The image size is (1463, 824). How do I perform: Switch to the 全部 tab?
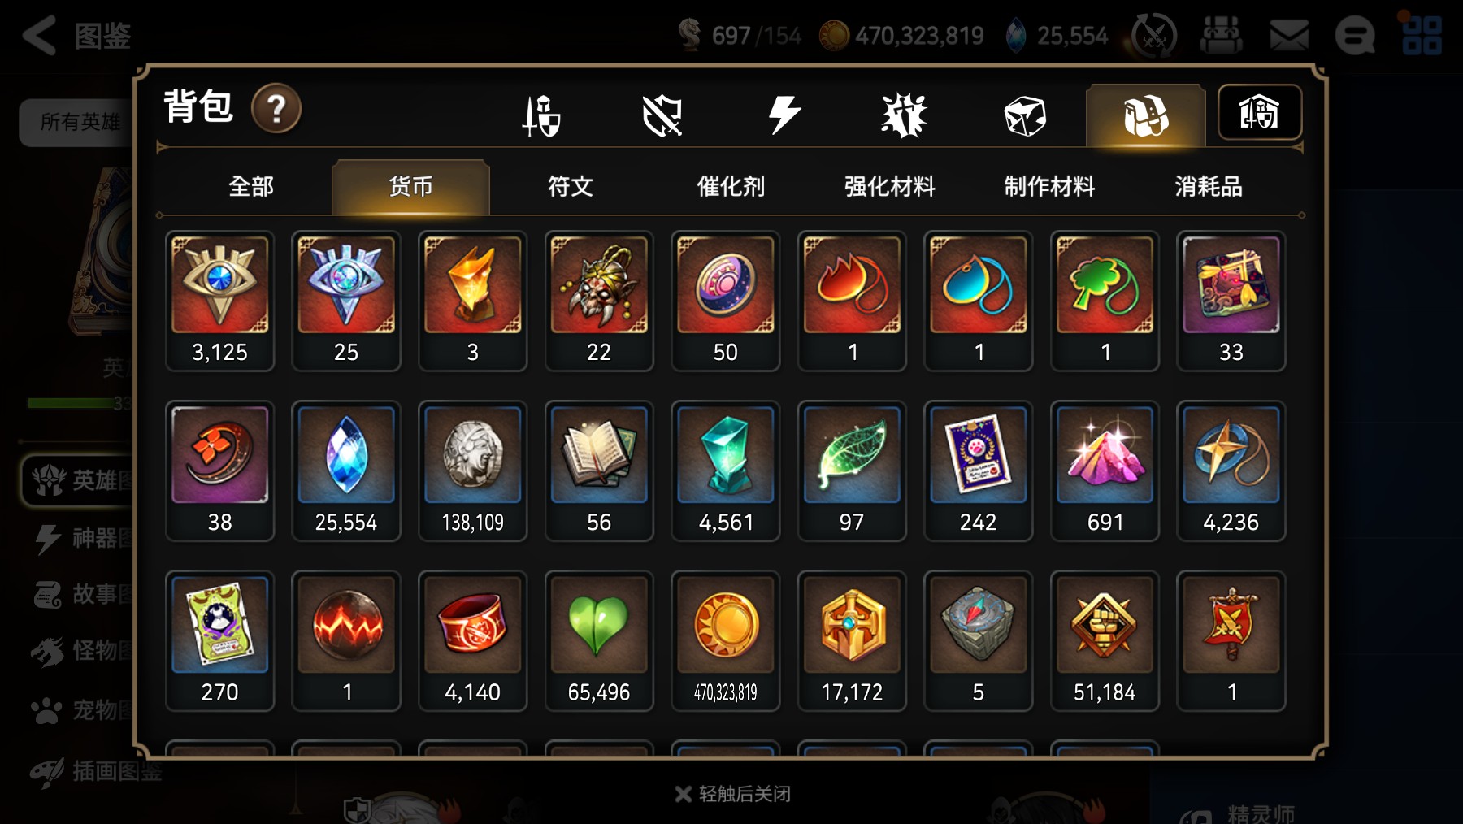(251, 187)
